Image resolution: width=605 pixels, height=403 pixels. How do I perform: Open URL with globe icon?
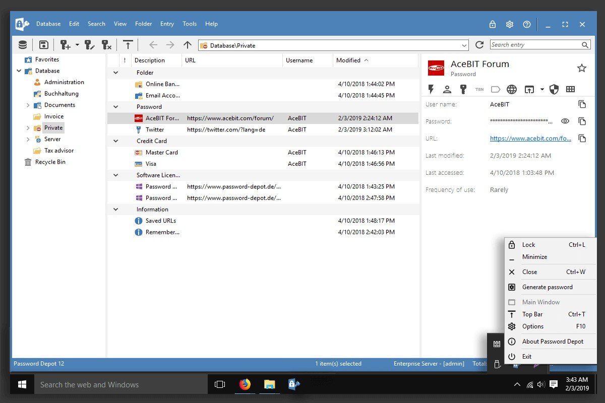point(512,89)
